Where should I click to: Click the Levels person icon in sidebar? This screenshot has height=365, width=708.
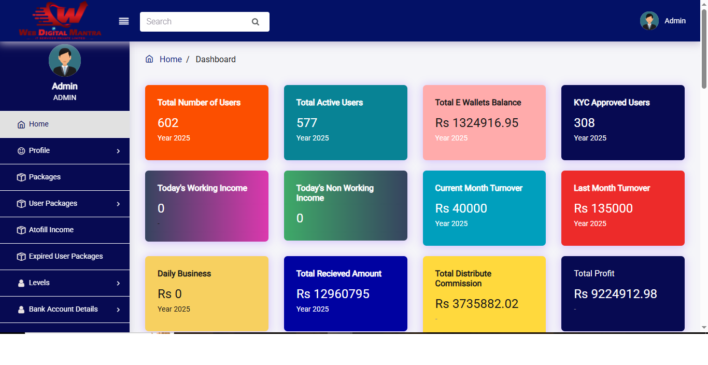click(21, 283)
